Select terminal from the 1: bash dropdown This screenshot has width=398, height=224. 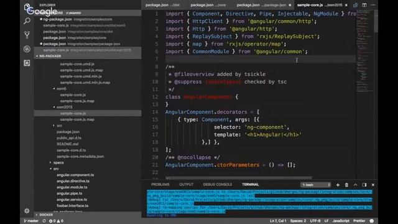316,185
